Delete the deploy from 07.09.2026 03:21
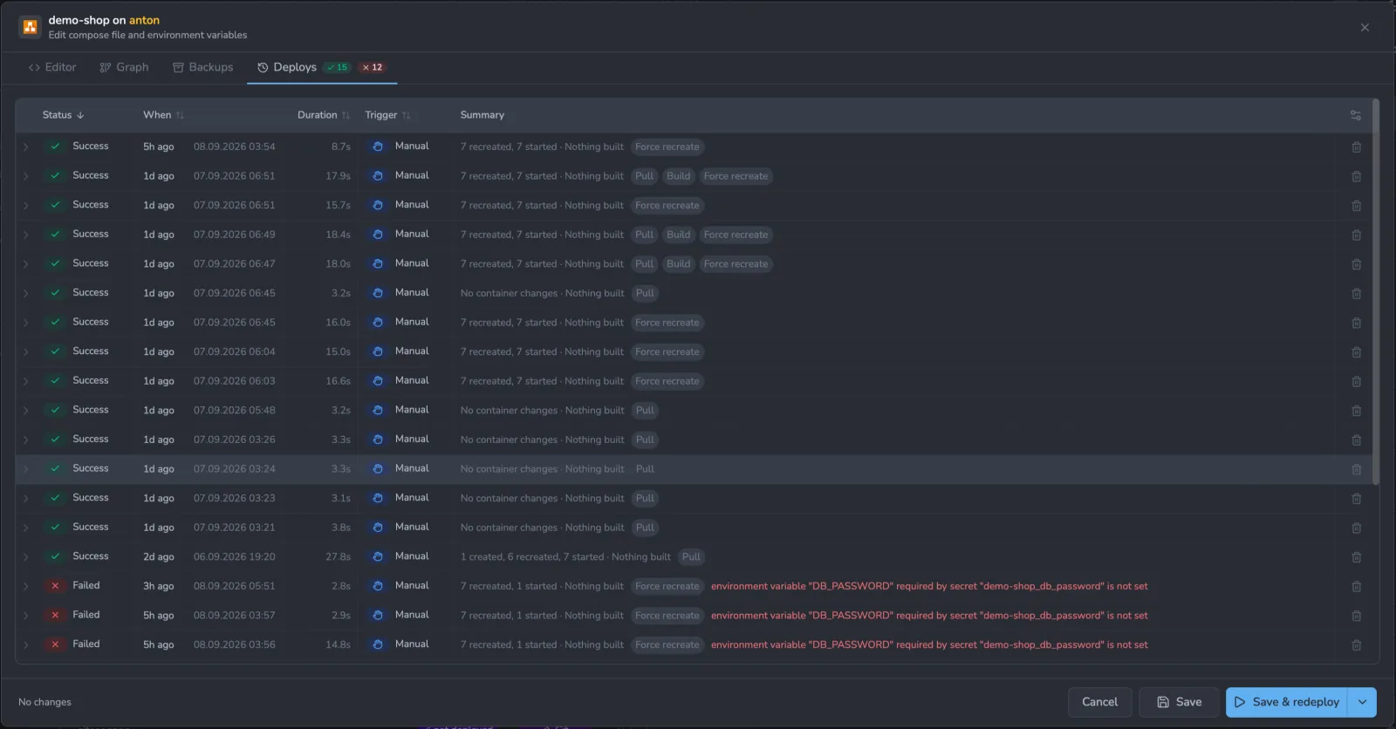Viewport: 1396px width, 729px height. (1356, 528)
